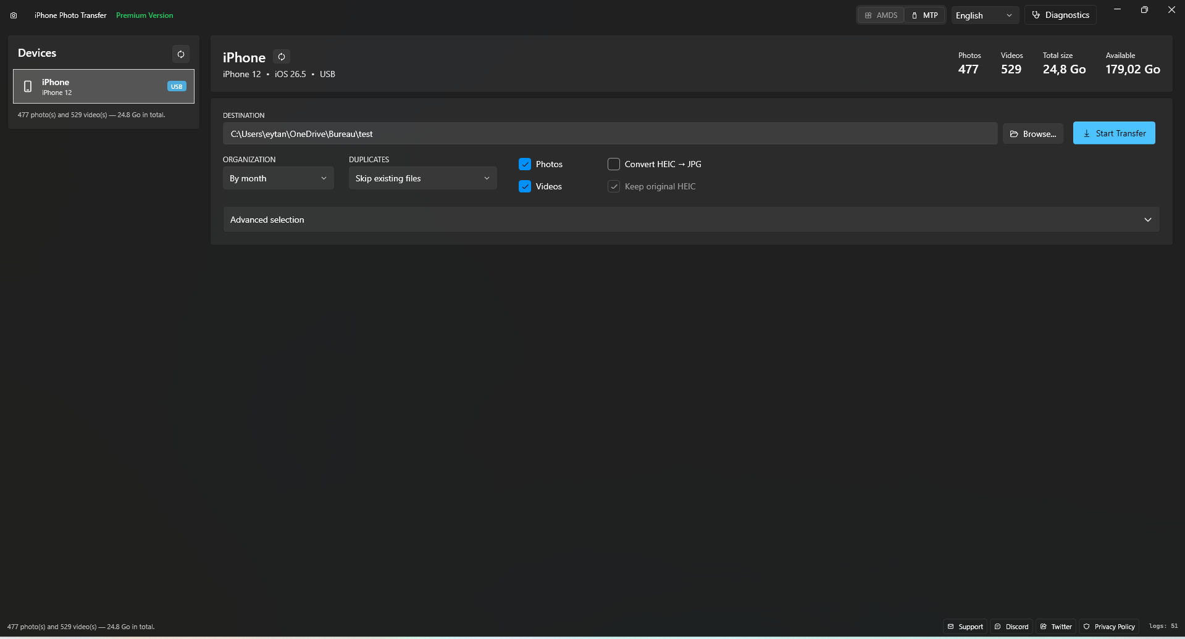Click the Available 179,02 Go value

point(1133,69)
